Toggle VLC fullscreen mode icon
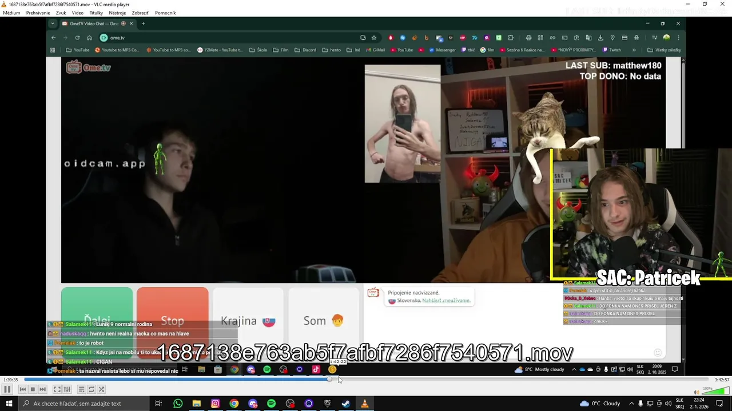732x411 pixels. click(x=57, y=389)
